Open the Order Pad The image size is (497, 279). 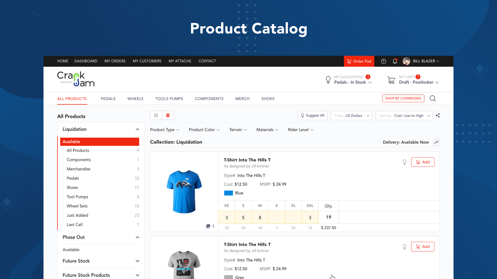pos(359,61)
